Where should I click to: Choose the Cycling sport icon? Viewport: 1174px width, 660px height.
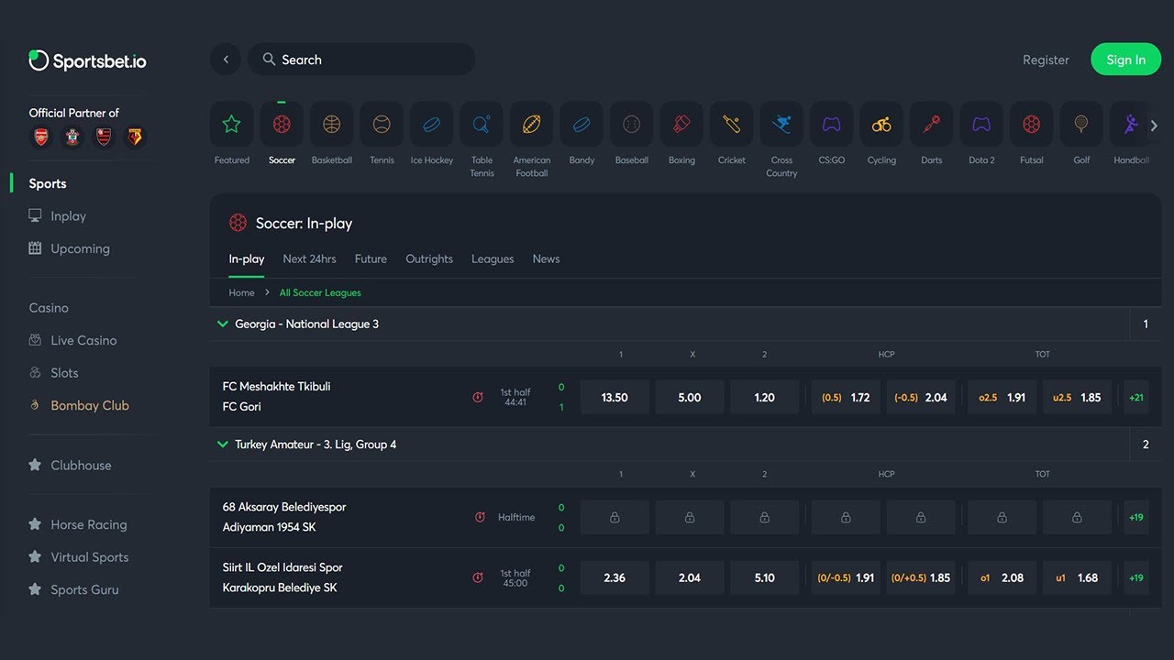(x=881, y=124)
